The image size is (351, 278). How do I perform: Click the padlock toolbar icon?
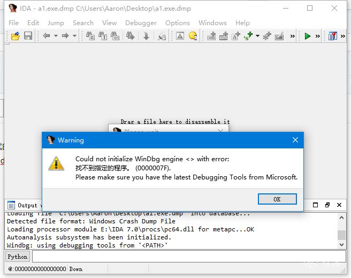[x=162, y=36]
